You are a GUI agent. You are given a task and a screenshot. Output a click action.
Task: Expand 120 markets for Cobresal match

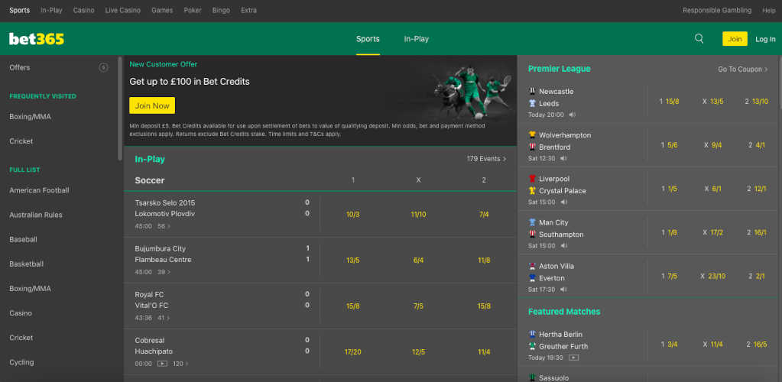pos(180,364)
